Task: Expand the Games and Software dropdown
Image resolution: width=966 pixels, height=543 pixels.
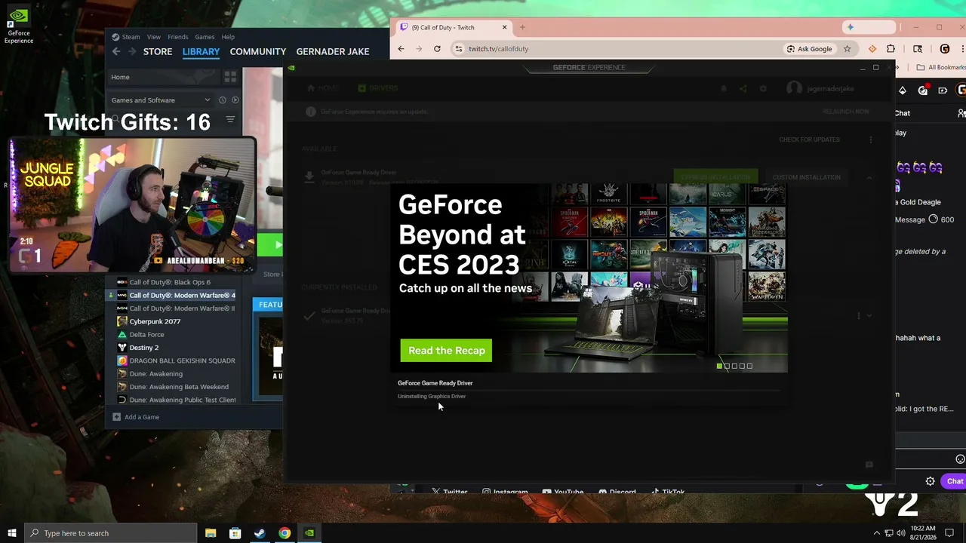Action: tap(160, 100)
